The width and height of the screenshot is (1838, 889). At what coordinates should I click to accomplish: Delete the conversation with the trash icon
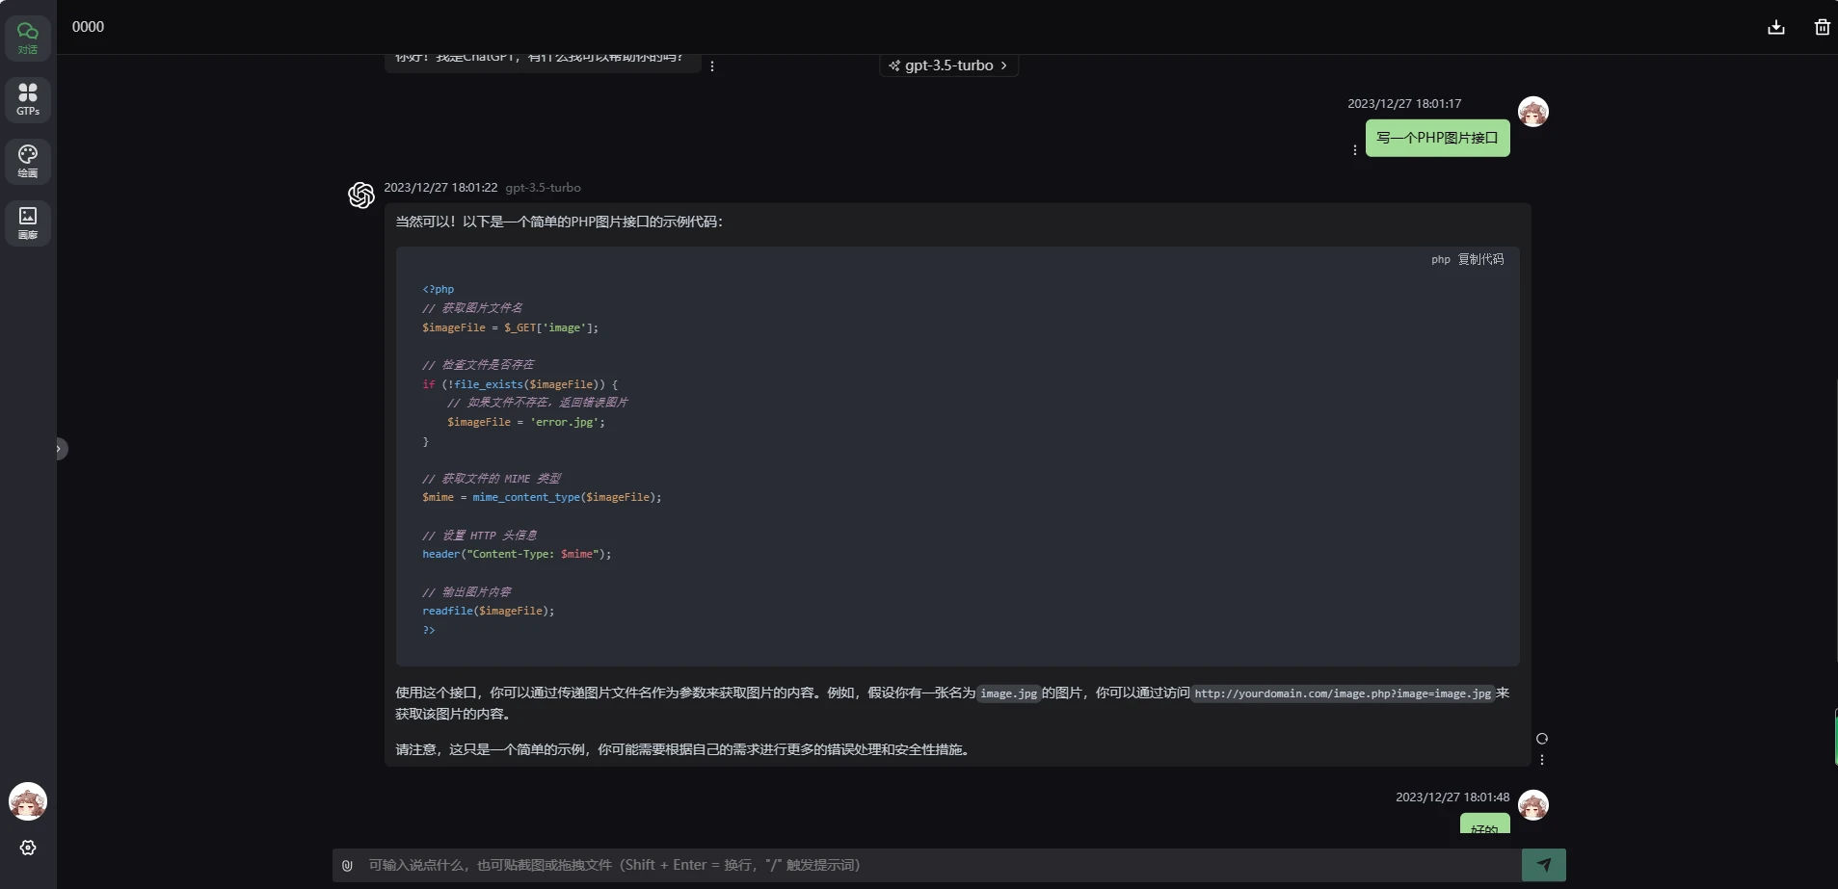tap(1822, 27)
